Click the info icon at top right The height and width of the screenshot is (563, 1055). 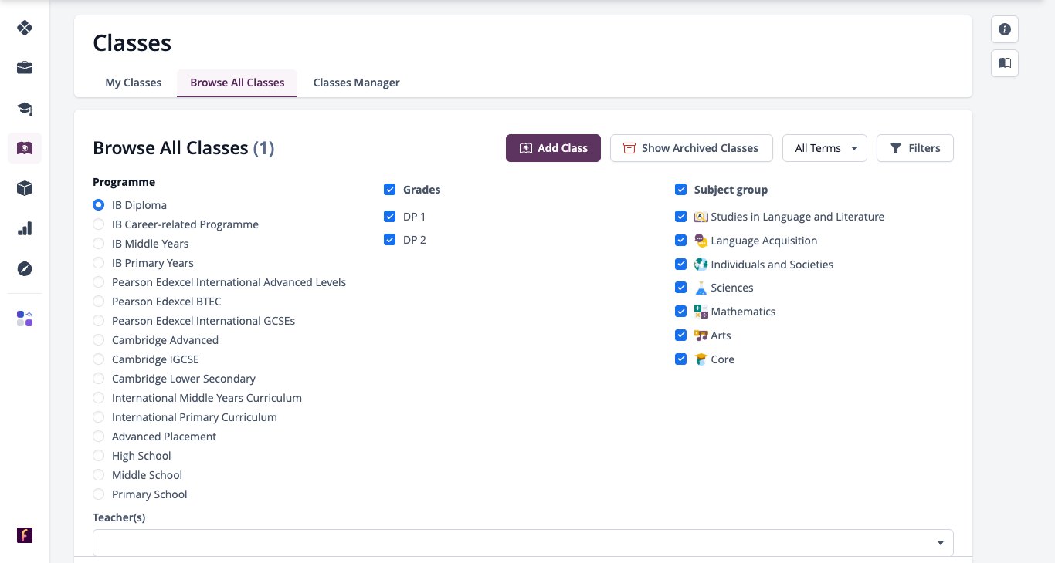(x=1005, y=29)
